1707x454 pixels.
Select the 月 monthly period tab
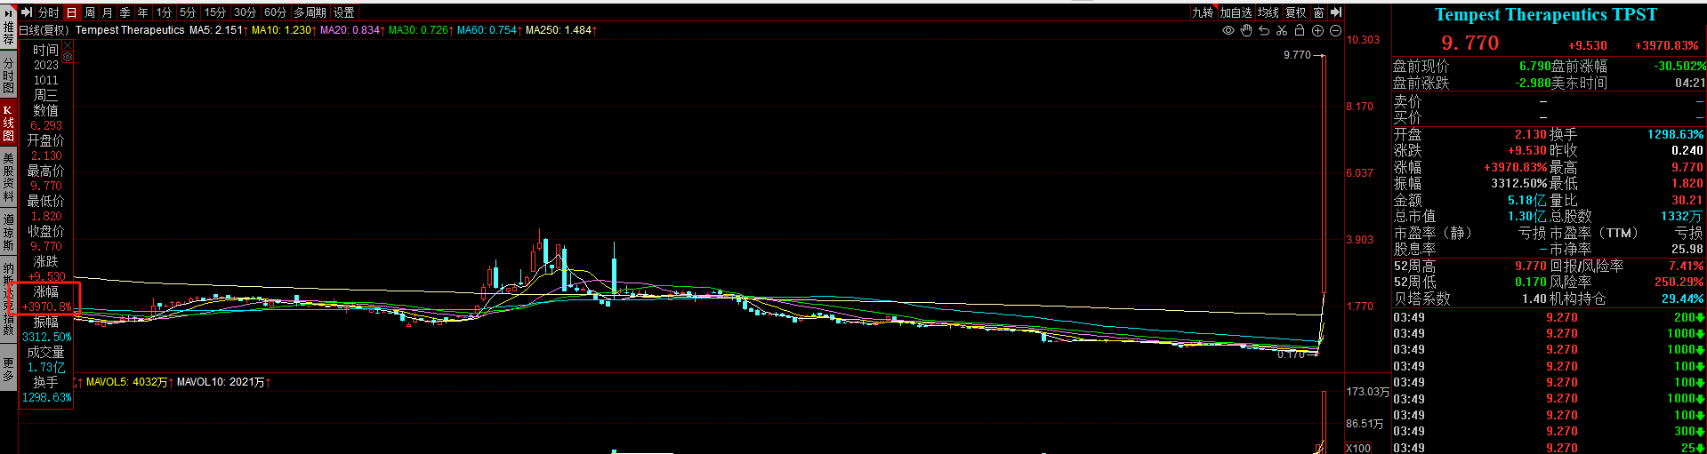point(108,12)
